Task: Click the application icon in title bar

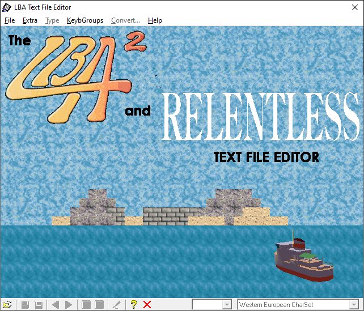Action: (6, 7)
